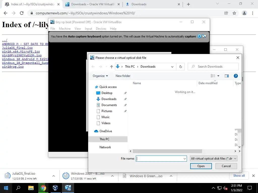Select Documents in navigation pane
Viewport: 258px width, 193px height.
(109, 105)
